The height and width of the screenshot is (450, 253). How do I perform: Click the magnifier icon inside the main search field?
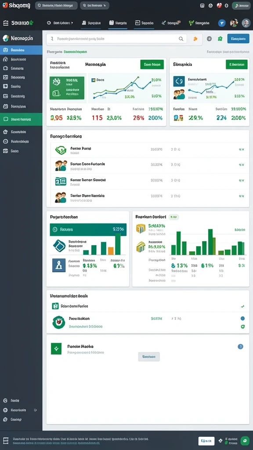(181, 39)
